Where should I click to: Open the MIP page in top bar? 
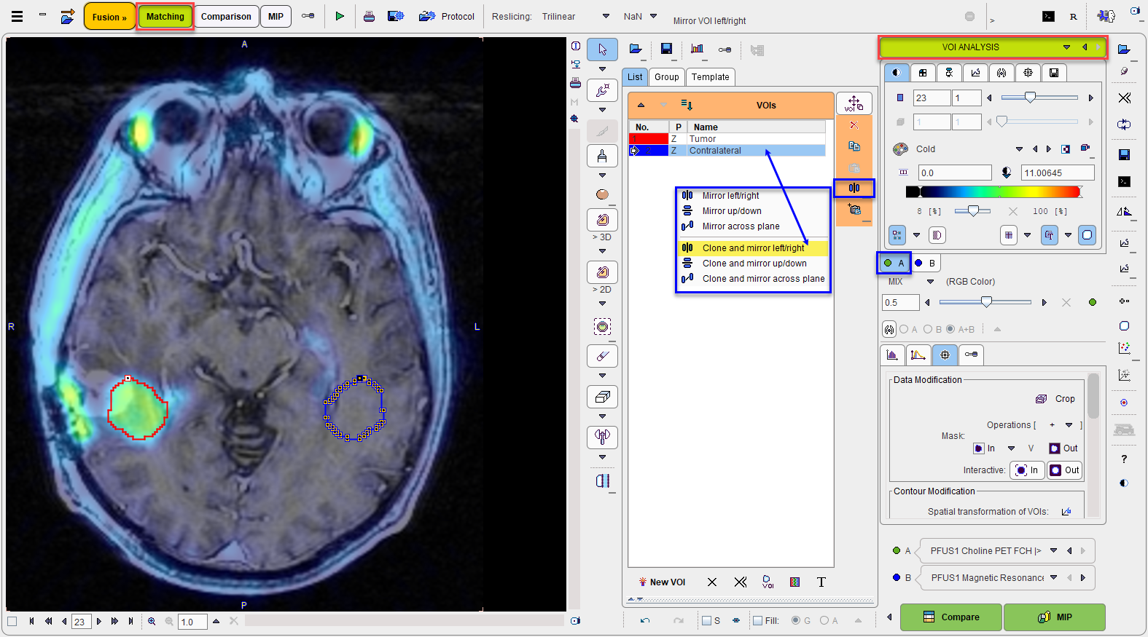tap(276, 17)
